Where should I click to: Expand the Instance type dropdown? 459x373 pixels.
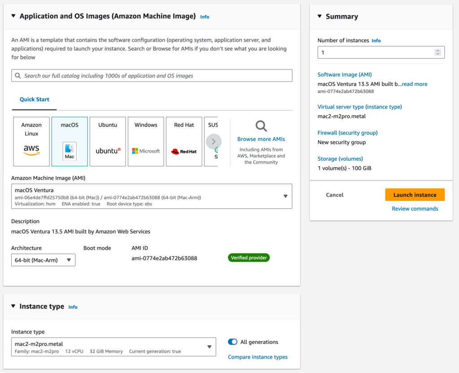(113, 347)
